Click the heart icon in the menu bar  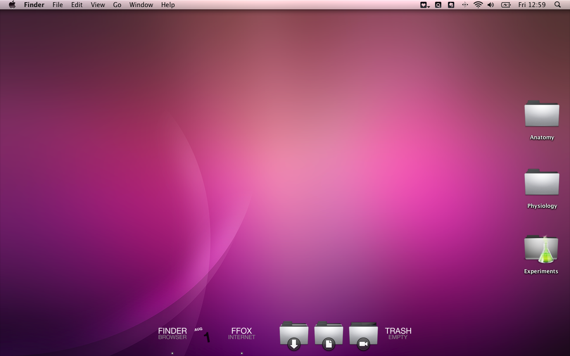pos(424,5)
